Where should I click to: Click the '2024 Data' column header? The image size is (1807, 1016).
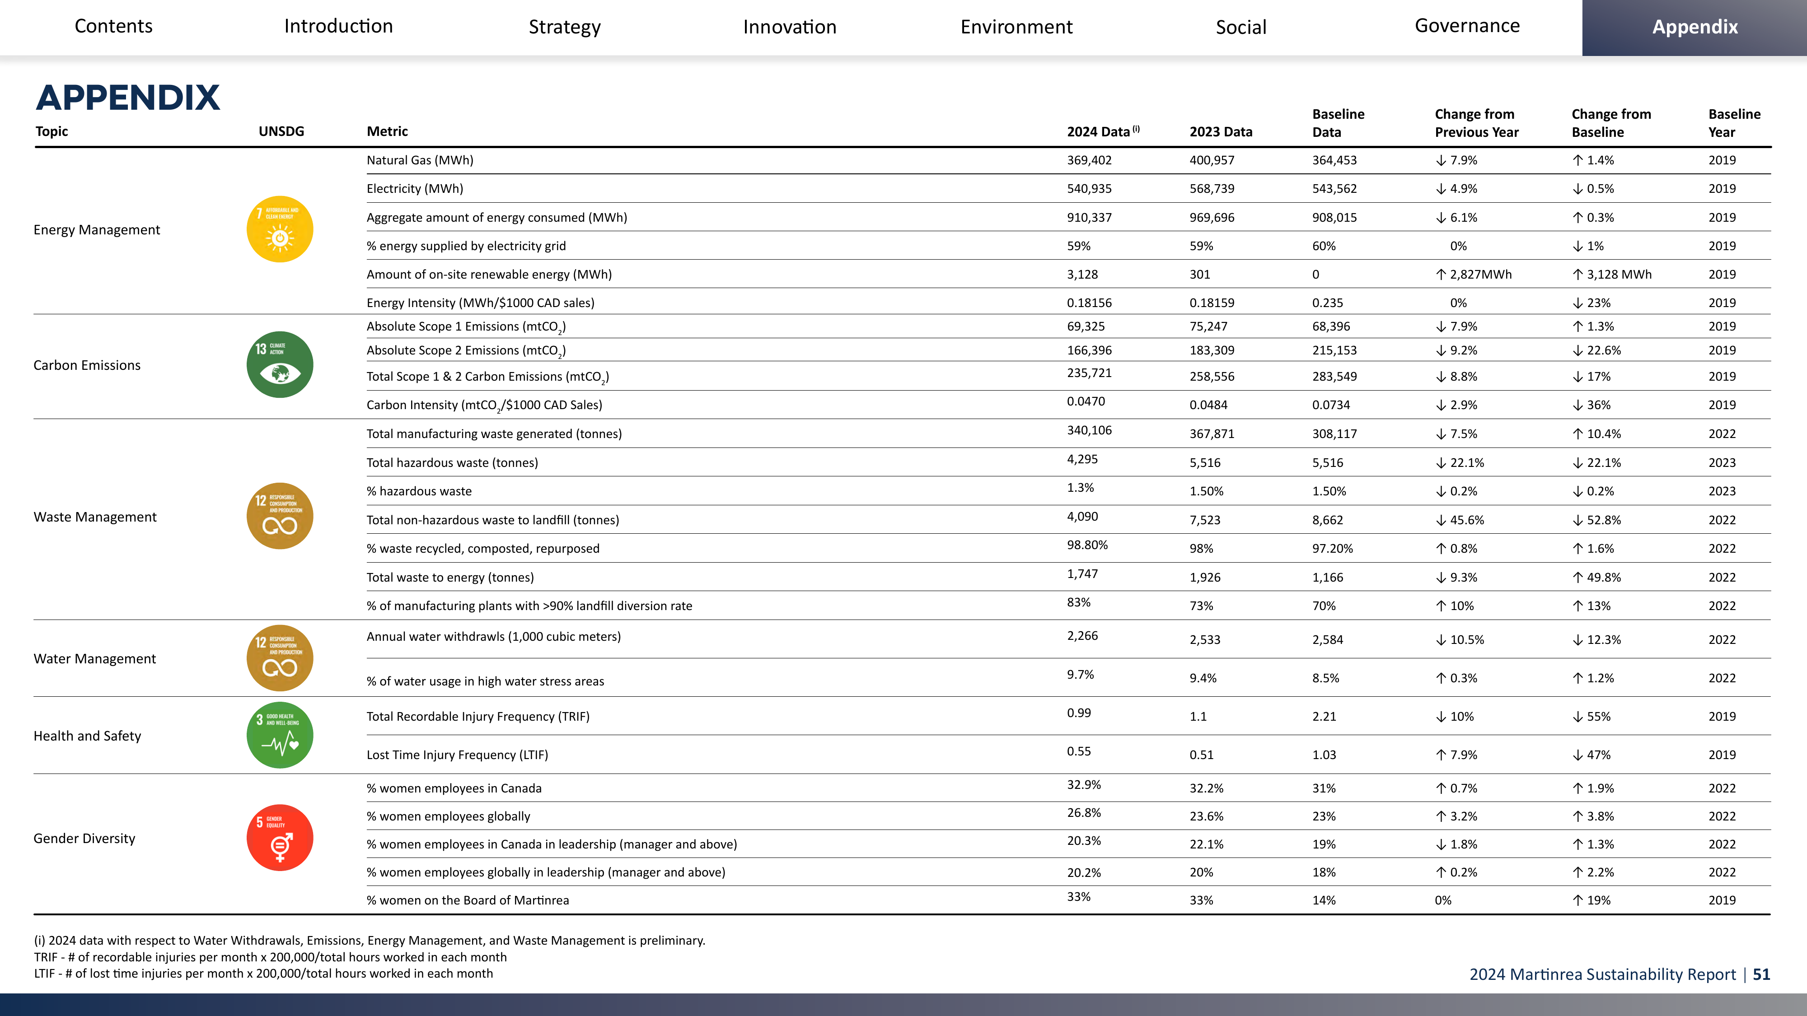coord(1103,131)
